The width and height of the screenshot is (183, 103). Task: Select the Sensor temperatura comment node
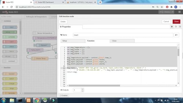43,33
